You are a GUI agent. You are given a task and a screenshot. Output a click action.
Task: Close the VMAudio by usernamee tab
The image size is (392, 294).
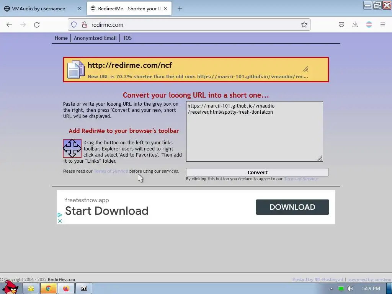(79, 8)
